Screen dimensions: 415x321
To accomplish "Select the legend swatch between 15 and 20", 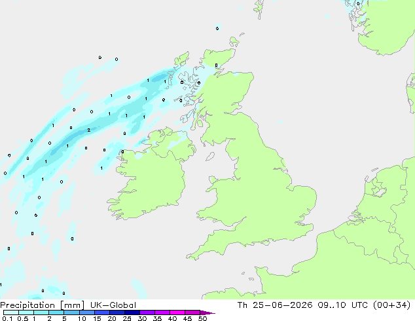I will (101, 312).
